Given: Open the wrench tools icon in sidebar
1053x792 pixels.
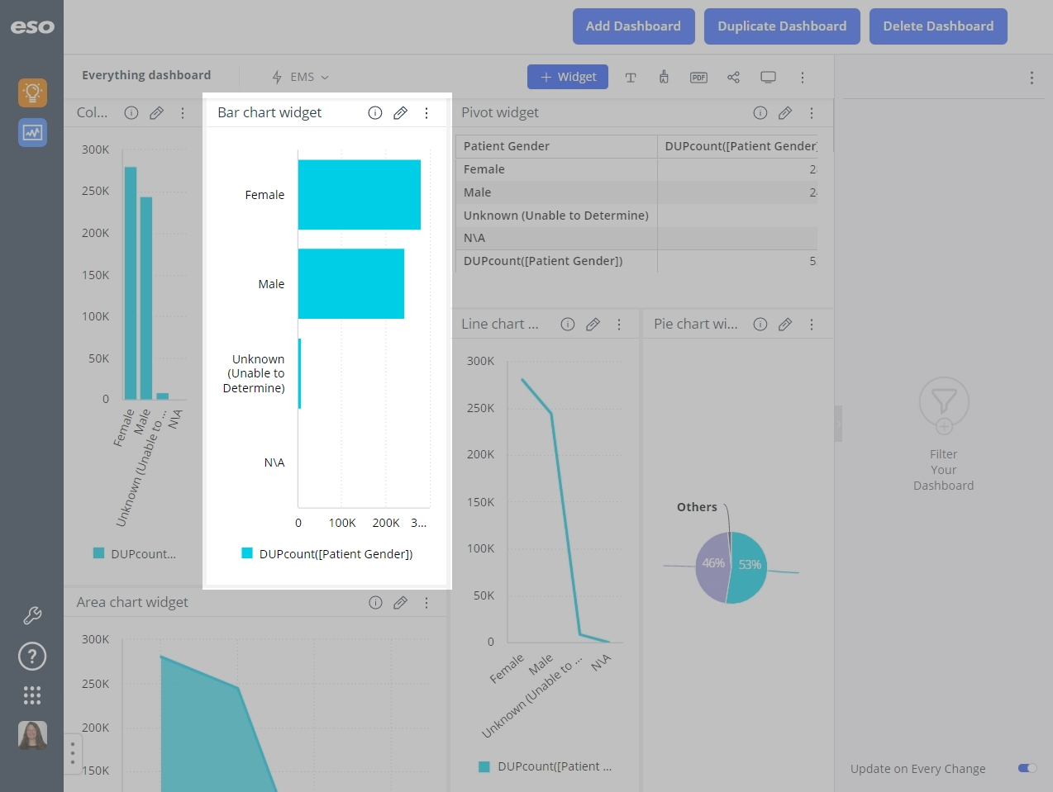Looking at the screenshot, I should pos(32,615).
